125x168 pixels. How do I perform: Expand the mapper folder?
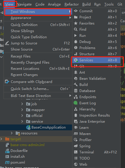click(x=22, y=110)
